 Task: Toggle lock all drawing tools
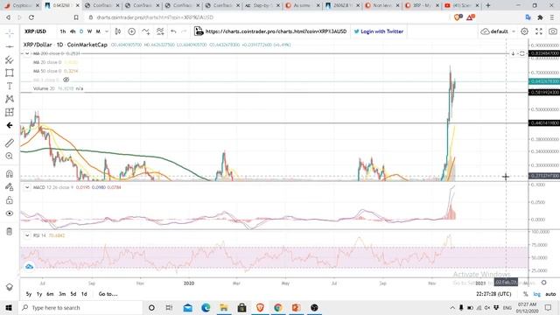(x=10, y=200)
